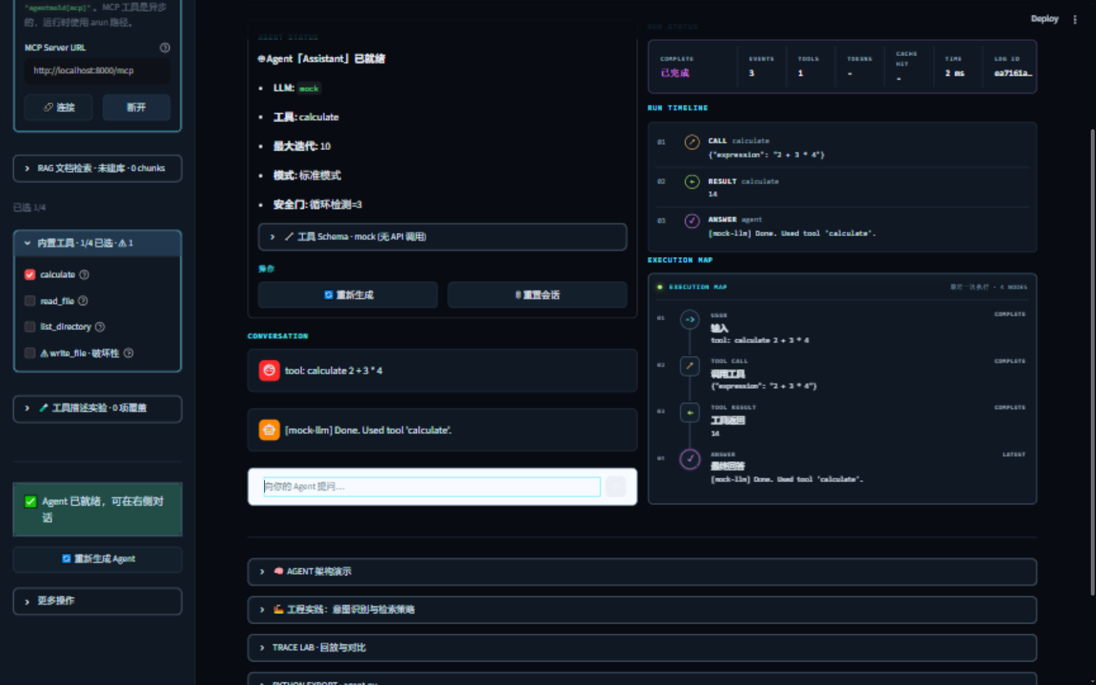Click the CALL calculate timeline icon
Image resolution: width=1096 pixels, height=685 pixels.
692,142
